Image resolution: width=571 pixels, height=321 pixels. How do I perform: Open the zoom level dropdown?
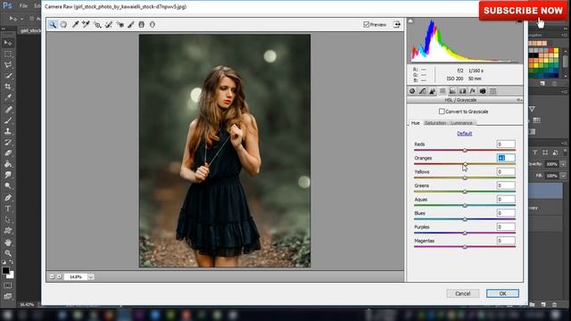(91, 277)
